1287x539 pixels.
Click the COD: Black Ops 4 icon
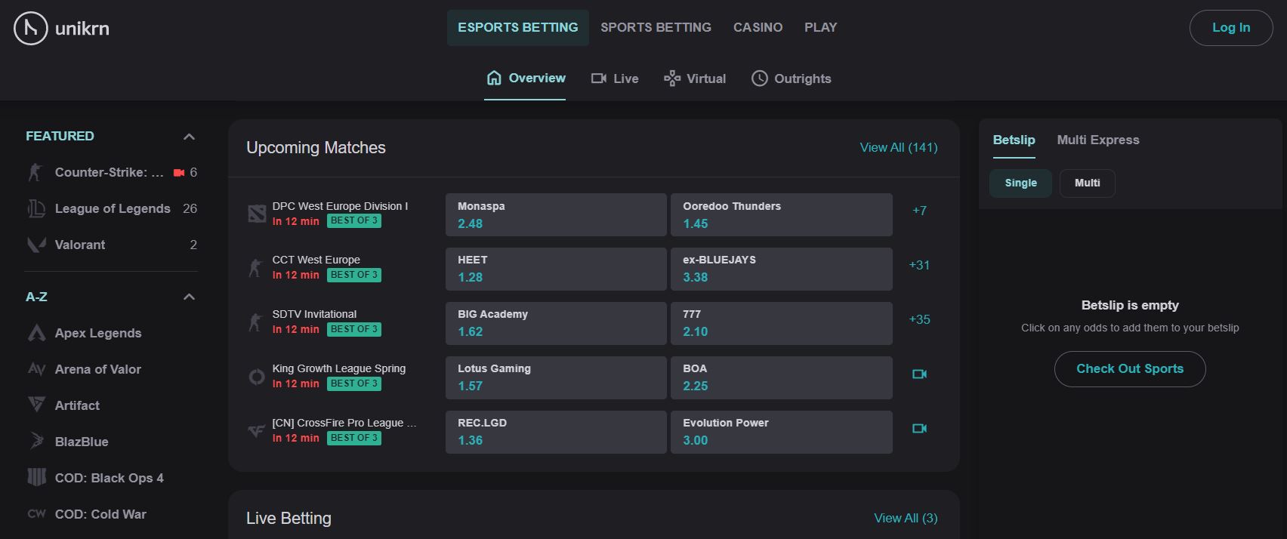(36, 477)
